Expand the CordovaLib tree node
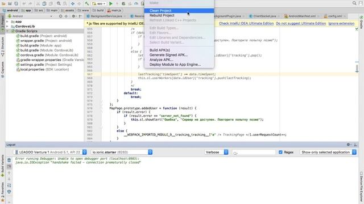364x204 pixels. [7, 26]
